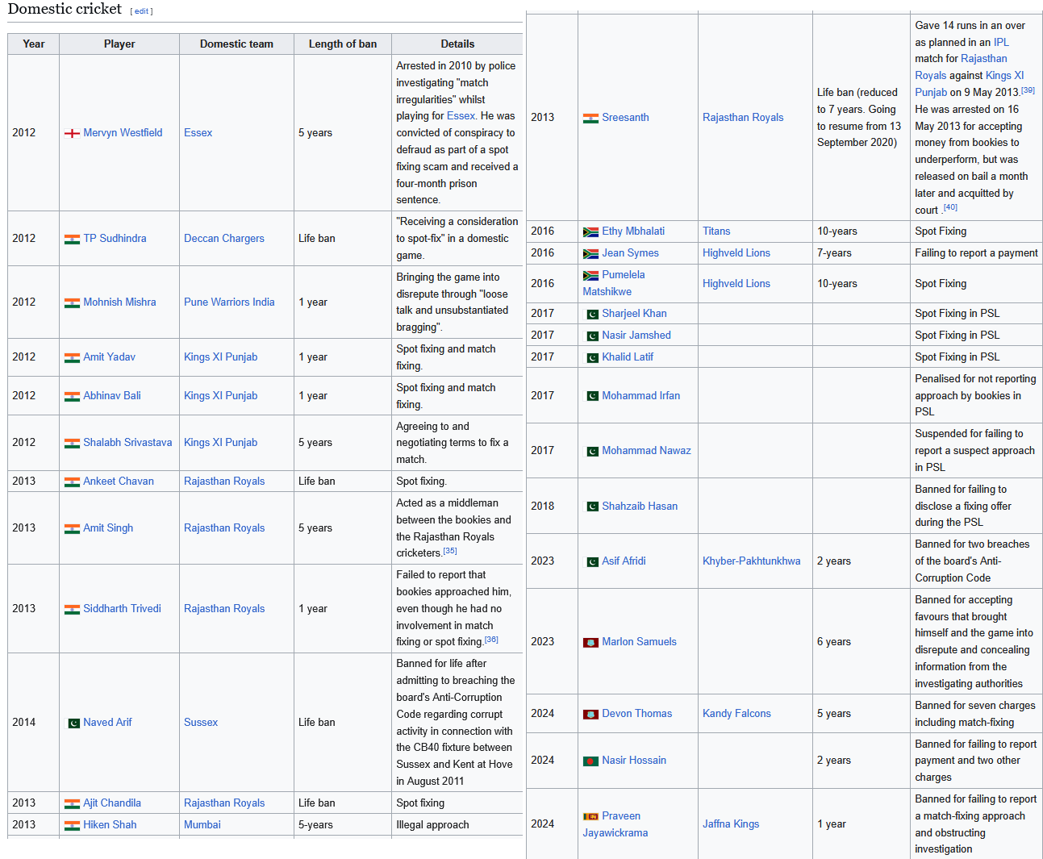Image resolution: width=1043 pixels, height=859 pixels.
Task: Select the 'Illegal approach' details cell
Action: pyautogui.click(x=457, y=825)
